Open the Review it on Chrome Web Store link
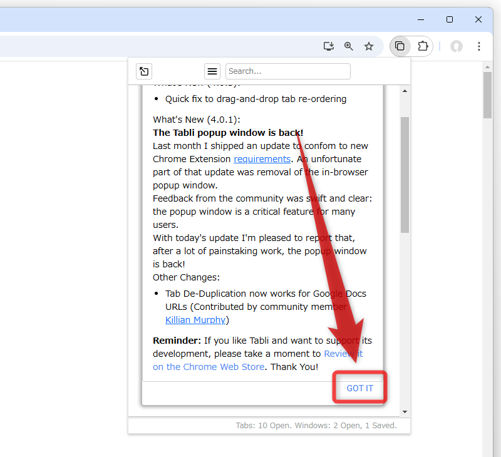This screenshot has height=457, width=501. pyautogui.click(x=257, y=360)
